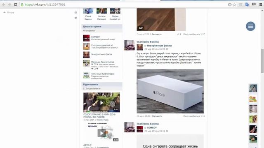Click the 'Відеозаписи' section header
264x148 pixels.
(x=102, y=84)
